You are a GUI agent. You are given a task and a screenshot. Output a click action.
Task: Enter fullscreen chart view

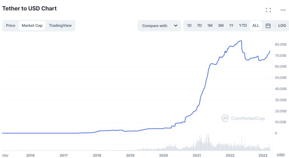pyautogui.click(x=268, y=10)
